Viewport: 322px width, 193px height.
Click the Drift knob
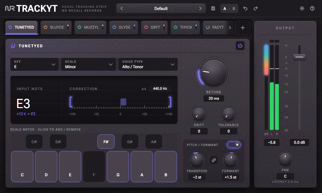[x=199, y=114]
